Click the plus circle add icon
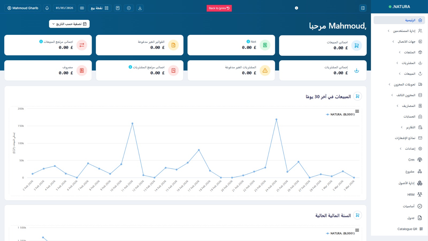Screen dimensions: 428x241 [129, 8]
